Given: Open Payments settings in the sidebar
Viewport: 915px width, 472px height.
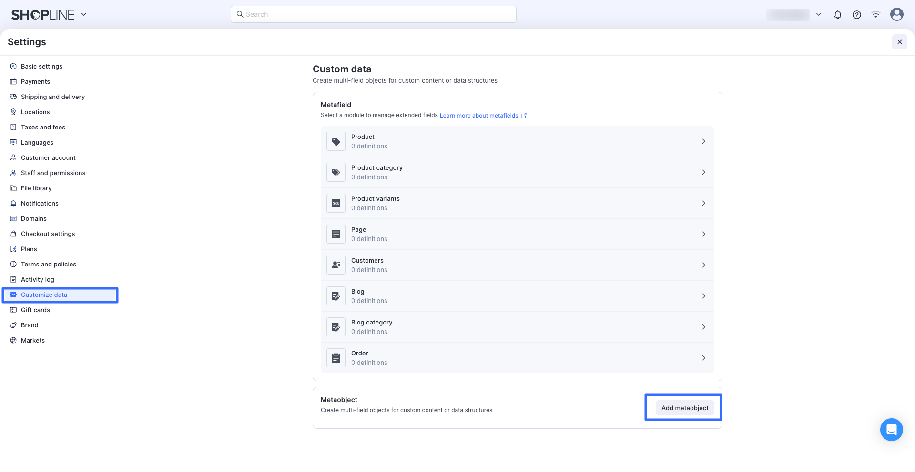Looking at the screenshot, I should point(35,82).
